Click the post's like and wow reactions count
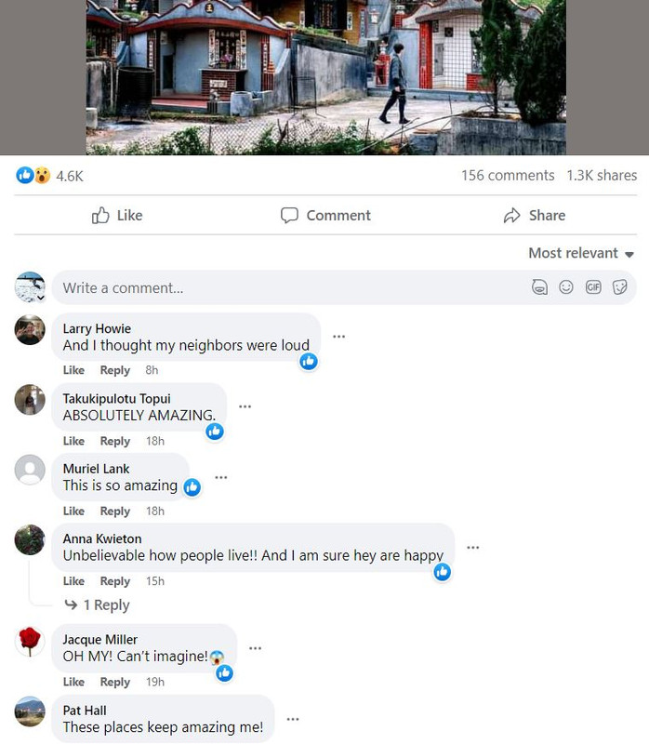Viewport: 649px width, 744px height. [x=49, y=176]
